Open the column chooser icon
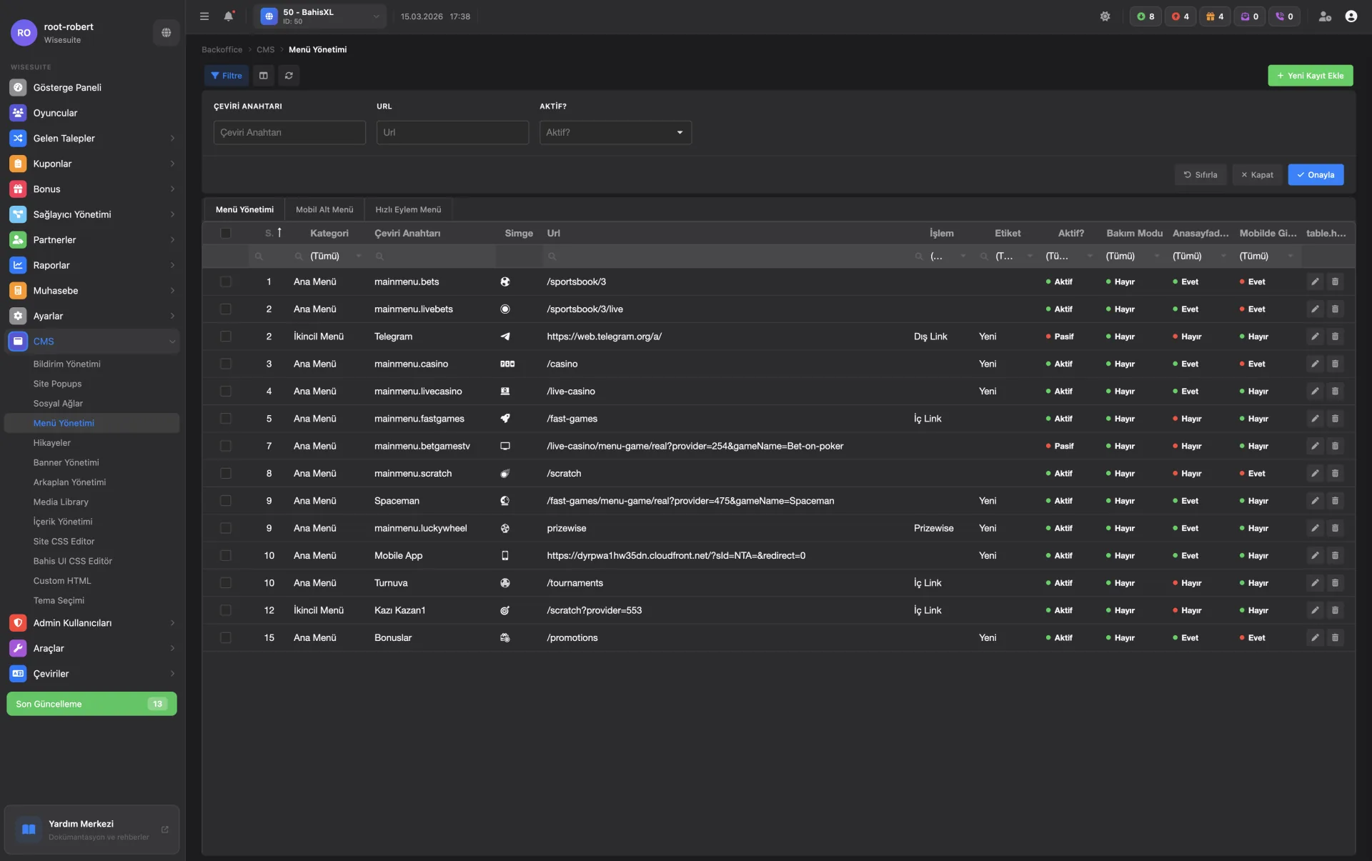This screenshot has width=1372, height=861. [263, 76]
